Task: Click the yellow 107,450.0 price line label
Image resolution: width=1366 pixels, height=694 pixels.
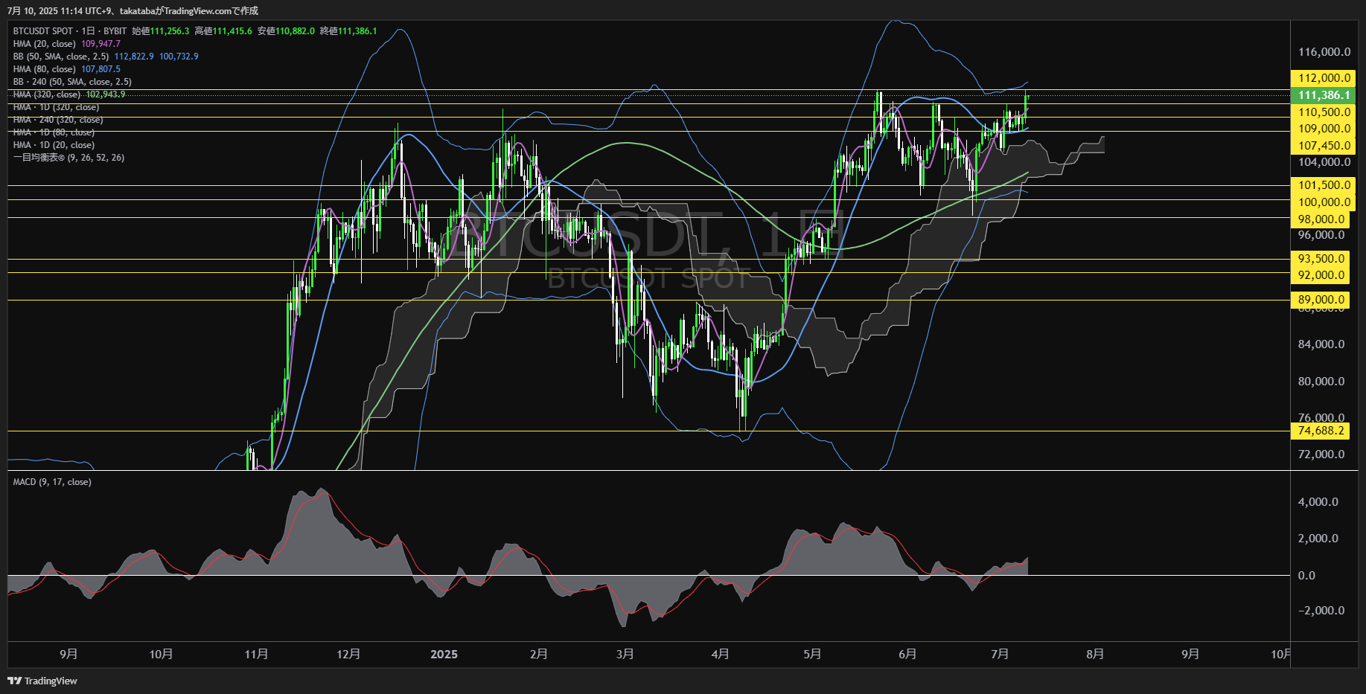Action: (x=1323, y=146)
